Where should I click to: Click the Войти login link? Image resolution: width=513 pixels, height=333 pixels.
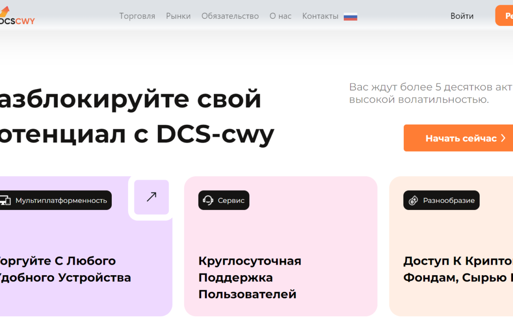pos(462,16)
